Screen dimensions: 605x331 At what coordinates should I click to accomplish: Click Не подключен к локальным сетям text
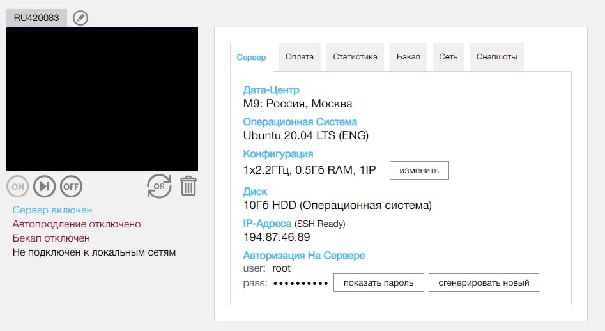click(94, 252)
